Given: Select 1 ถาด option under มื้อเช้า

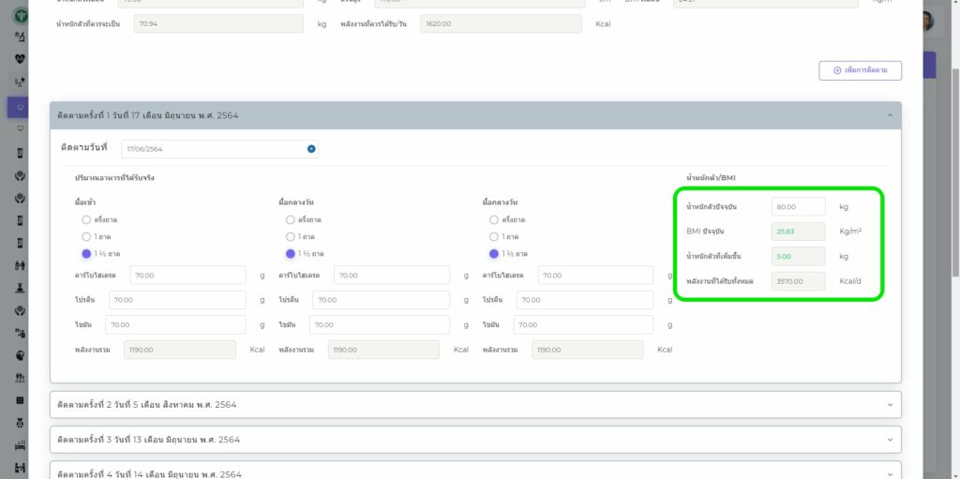Looking at the screenshot, I should tap(86, 236).
